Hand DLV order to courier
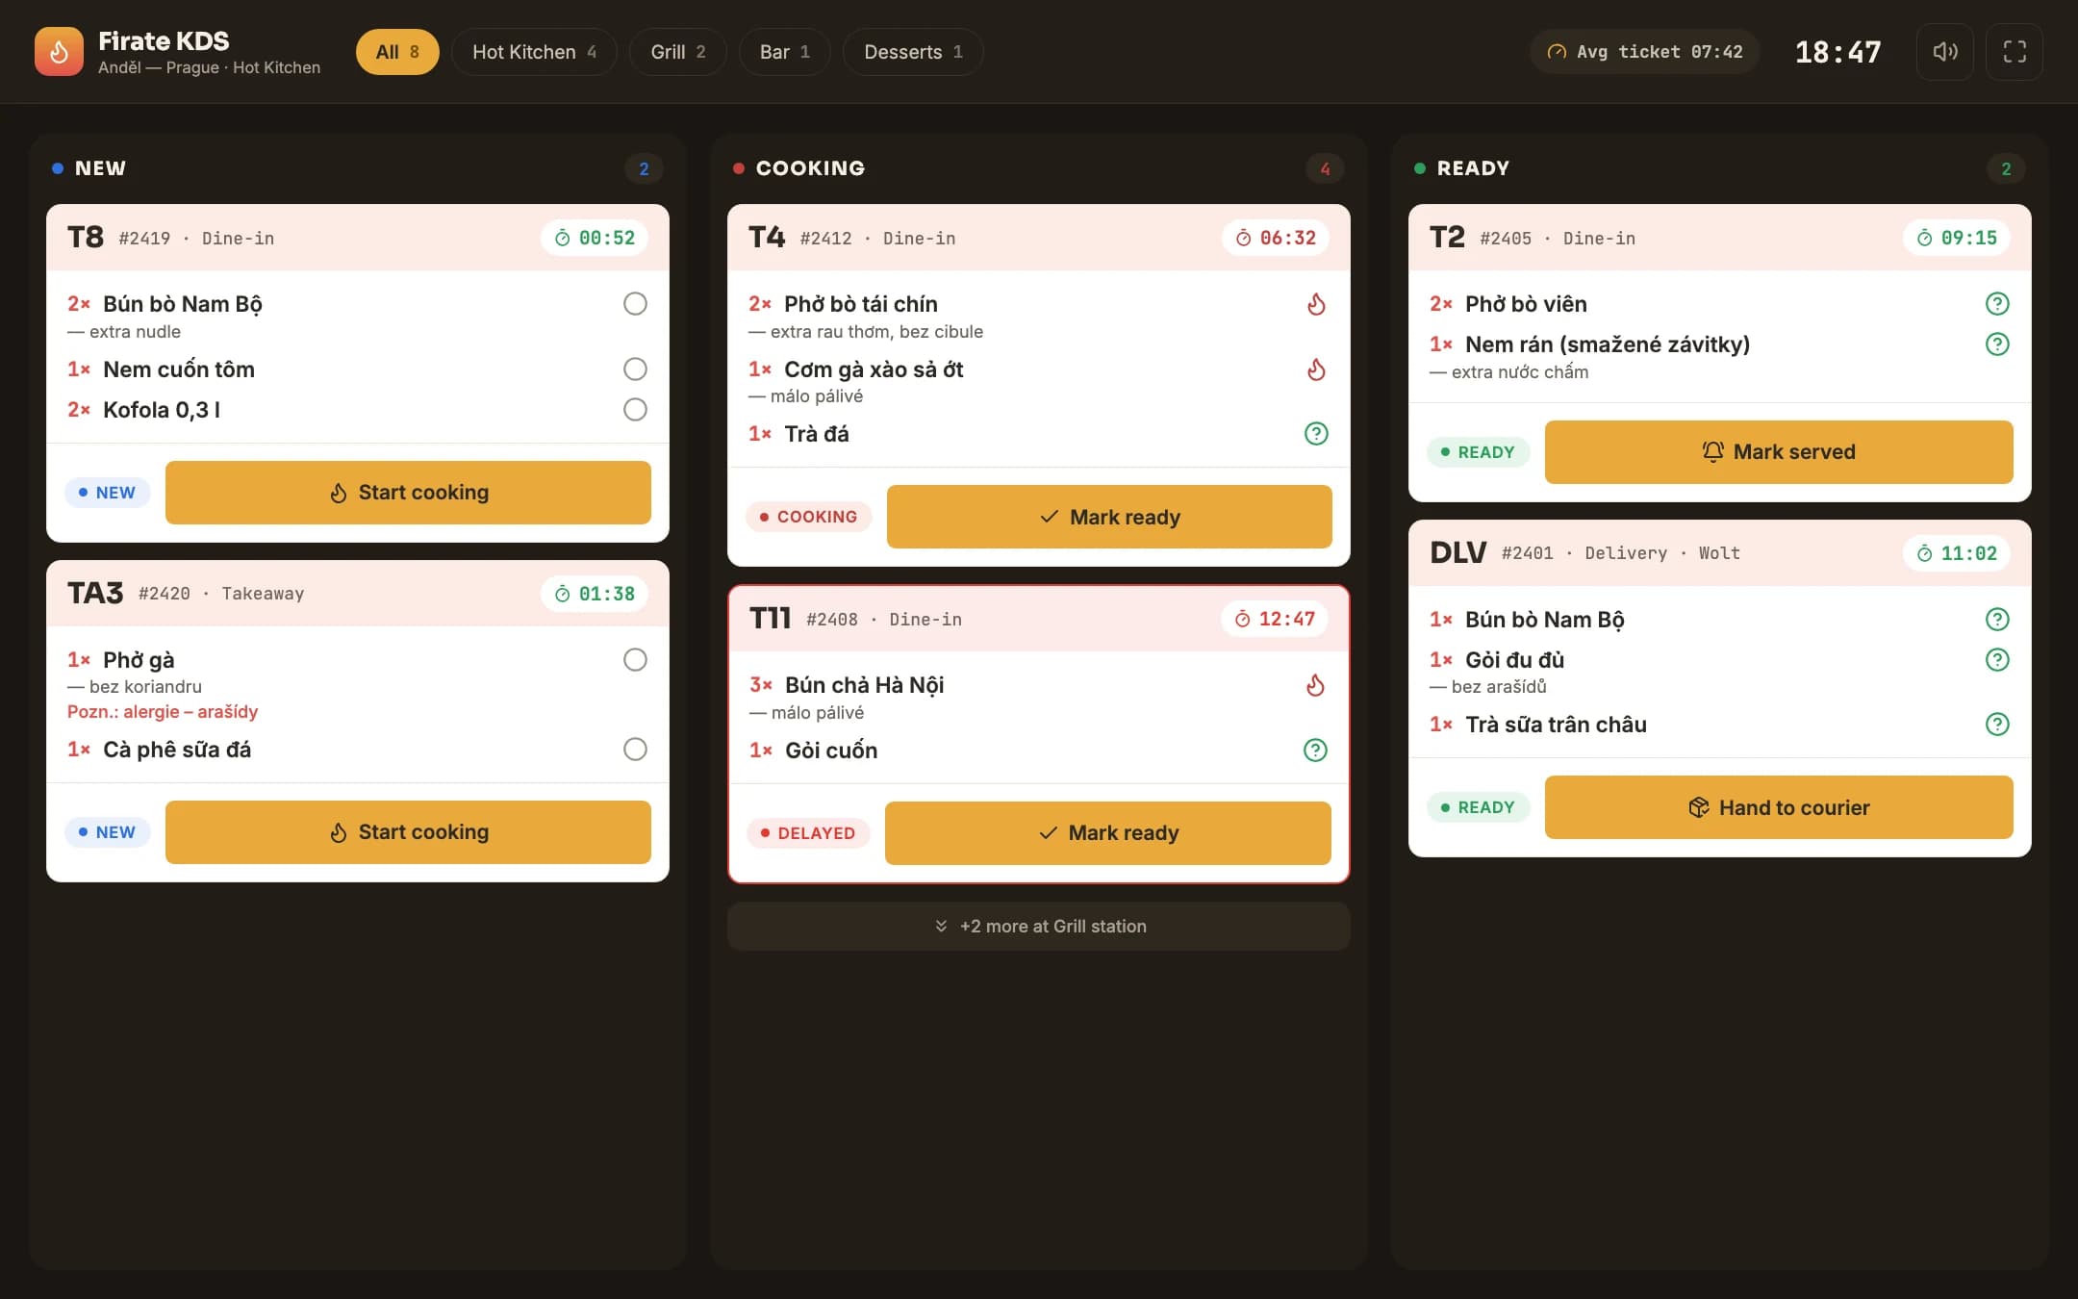The image size is (2078, 1299). tap(1779, 807)
